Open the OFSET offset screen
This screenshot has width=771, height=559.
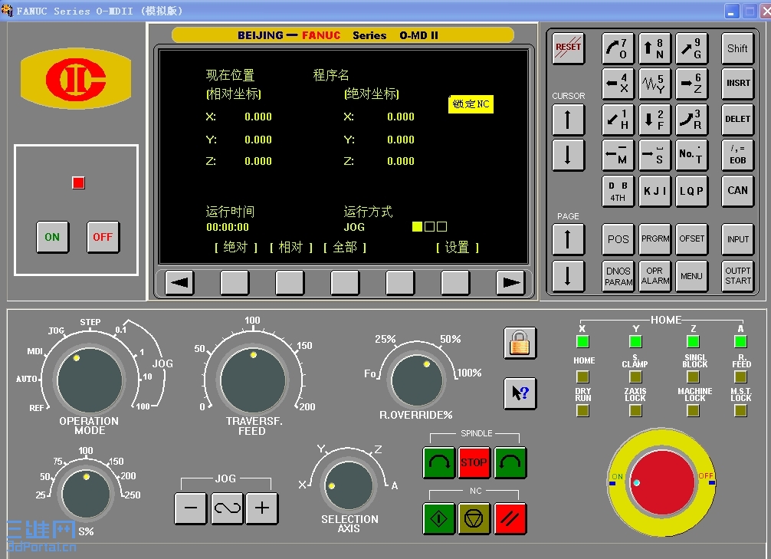point(691,240)
